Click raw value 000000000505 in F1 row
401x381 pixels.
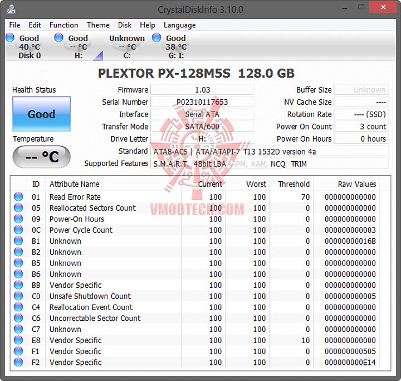tap(350, 351)
